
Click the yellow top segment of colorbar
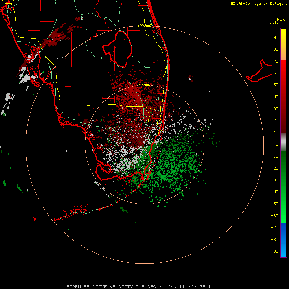284,44
